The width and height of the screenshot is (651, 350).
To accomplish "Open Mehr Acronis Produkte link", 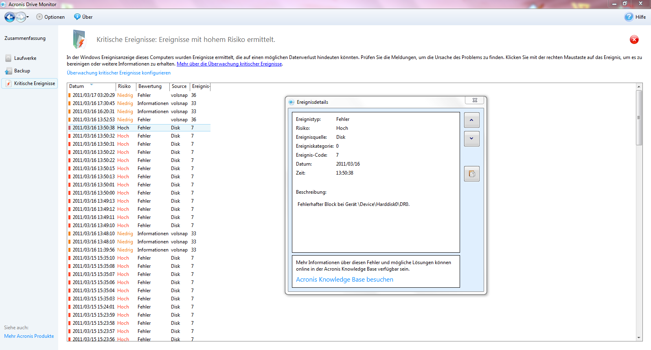I will 29,336.
